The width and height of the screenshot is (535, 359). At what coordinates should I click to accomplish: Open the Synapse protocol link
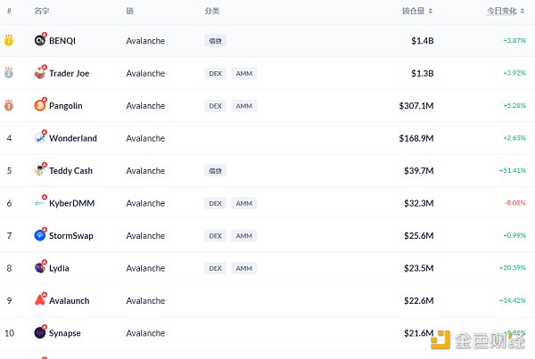[x=65, y=333]
